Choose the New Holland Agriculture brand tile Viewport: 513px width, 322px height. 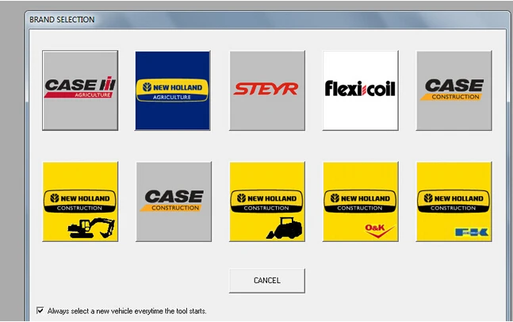(x=173, y=90)
